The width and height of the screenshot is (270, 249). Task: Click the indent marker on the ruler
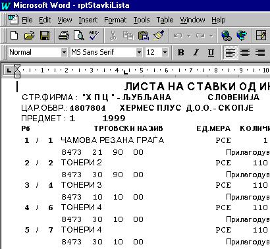17,70
